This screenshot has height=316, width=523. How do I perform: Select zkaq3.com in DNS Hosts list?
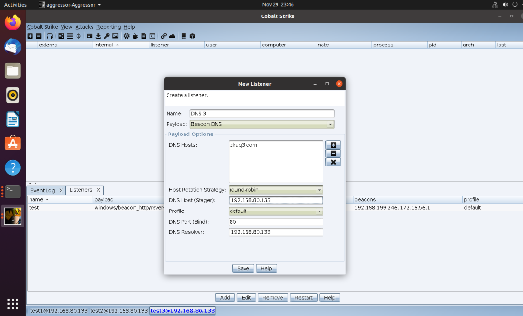(244, 145)
